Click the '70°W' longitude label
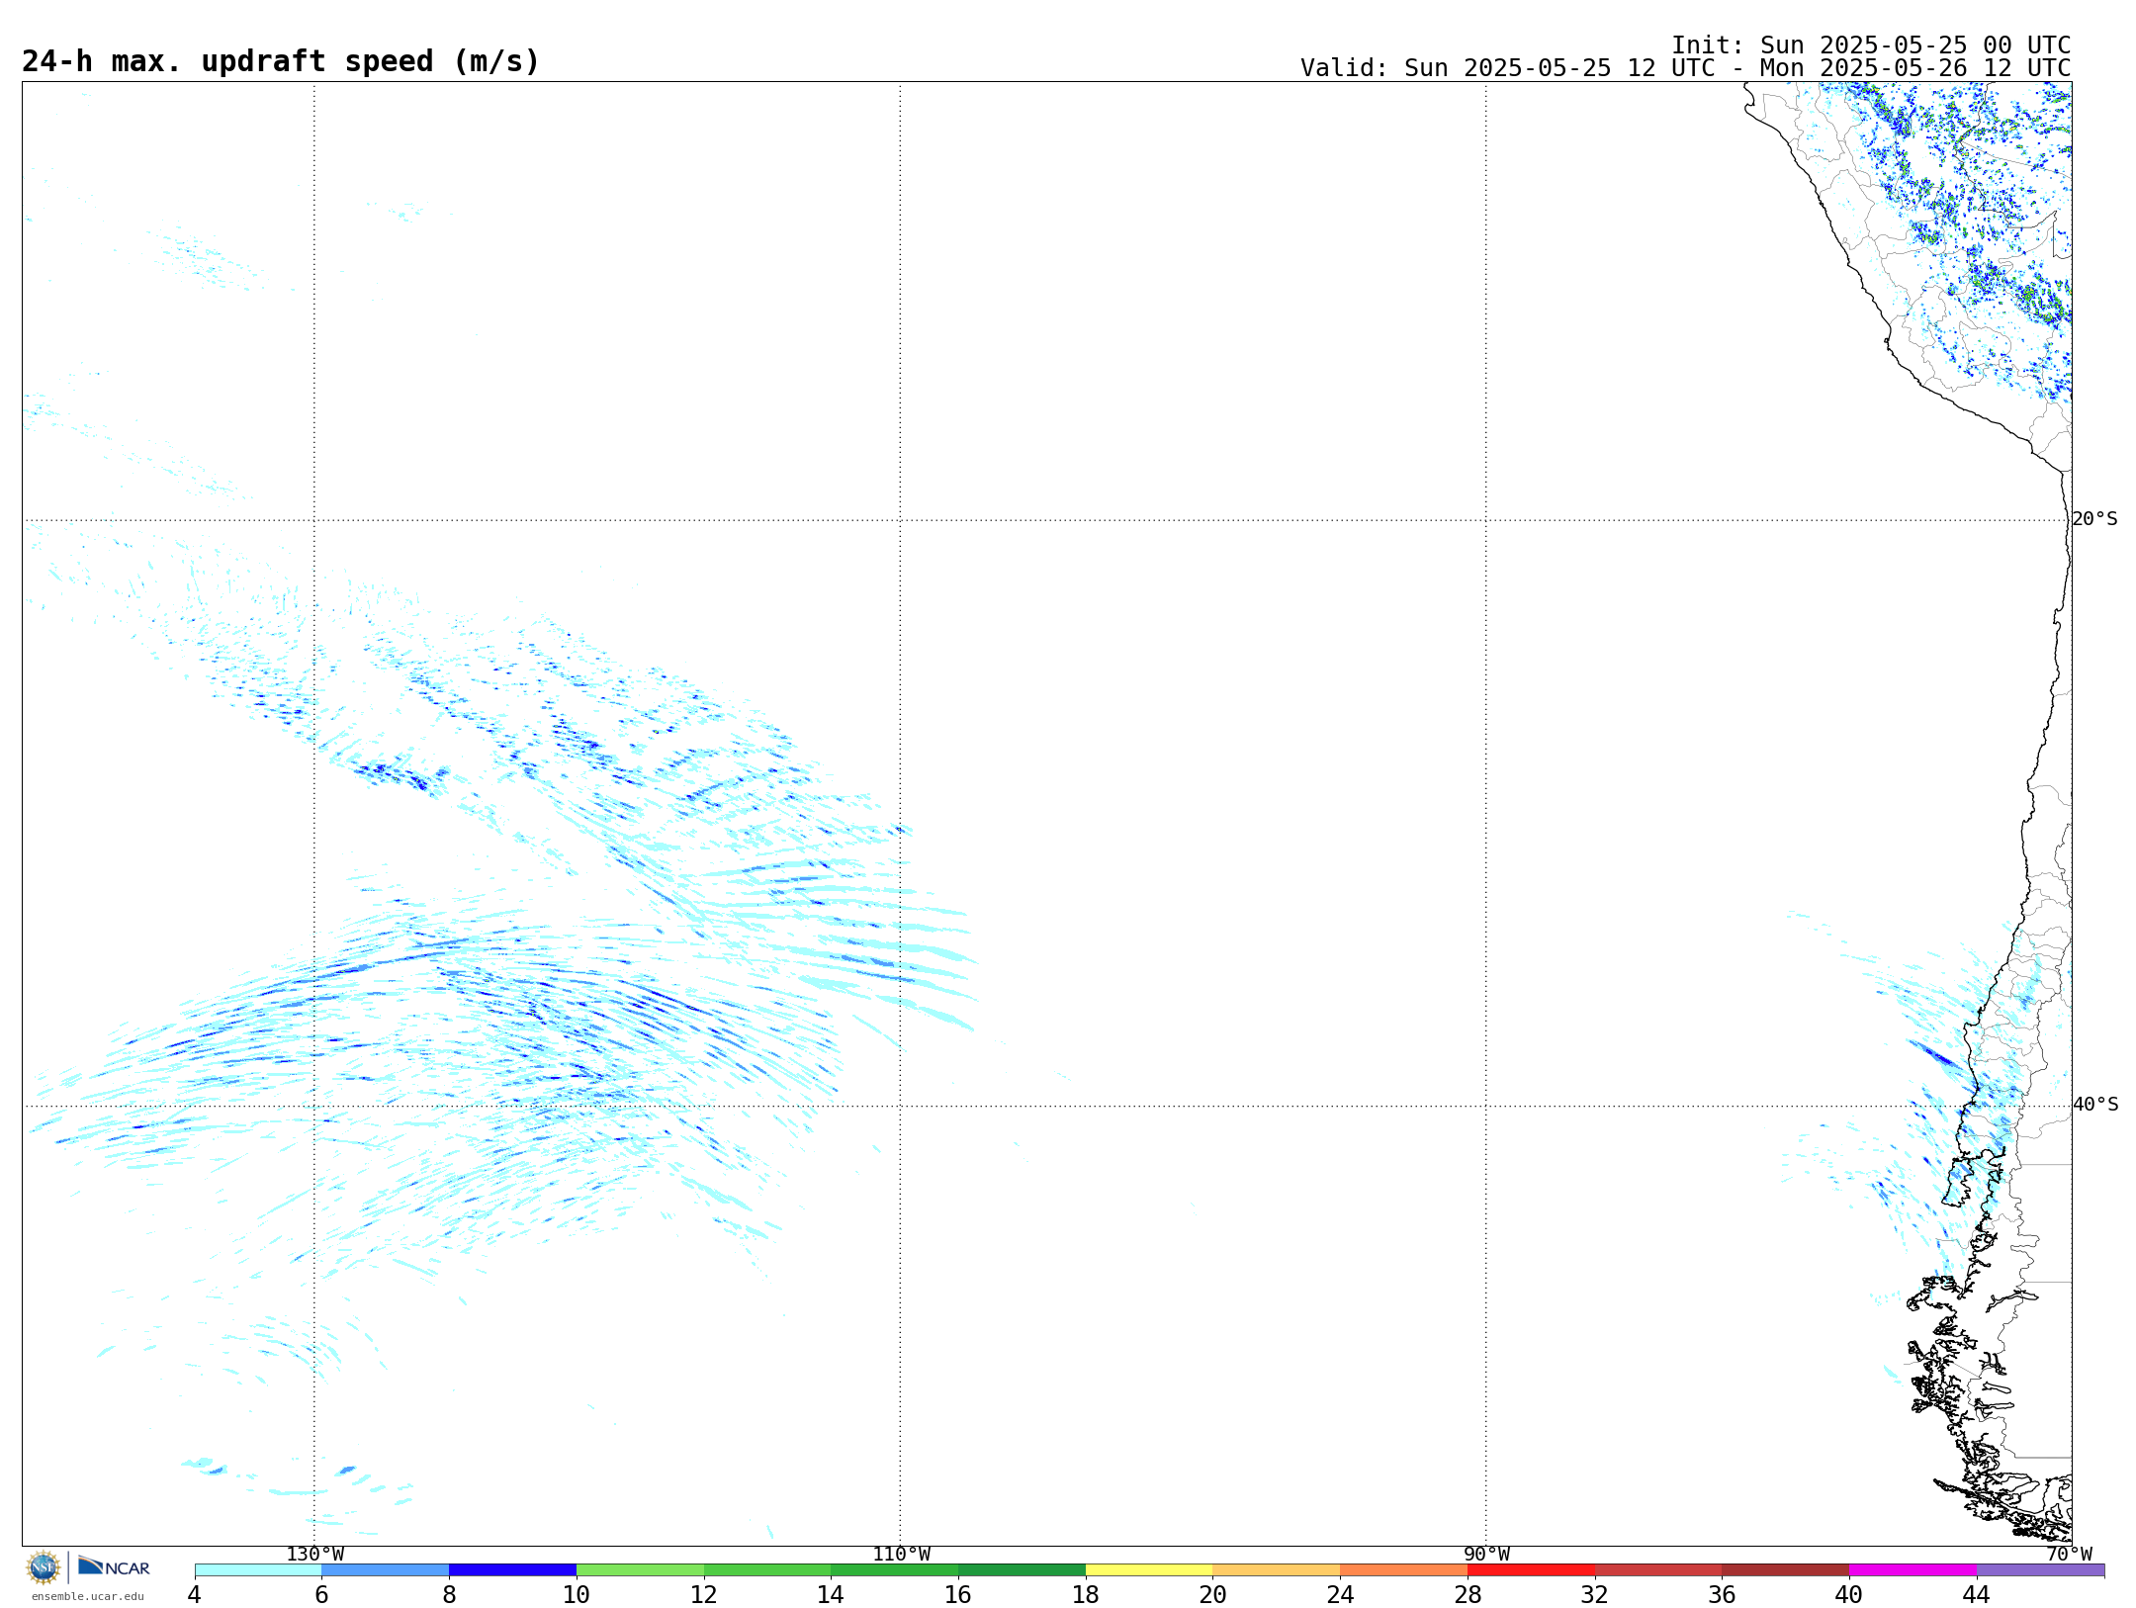2136x1608 pixels. click(x=2069, y=1555)
